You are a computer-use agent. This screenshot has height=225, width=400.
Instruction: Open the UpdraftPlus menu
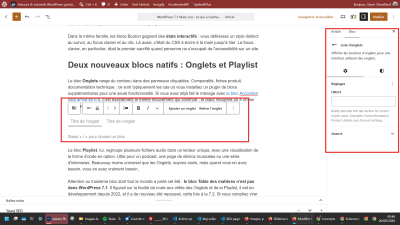202,4
